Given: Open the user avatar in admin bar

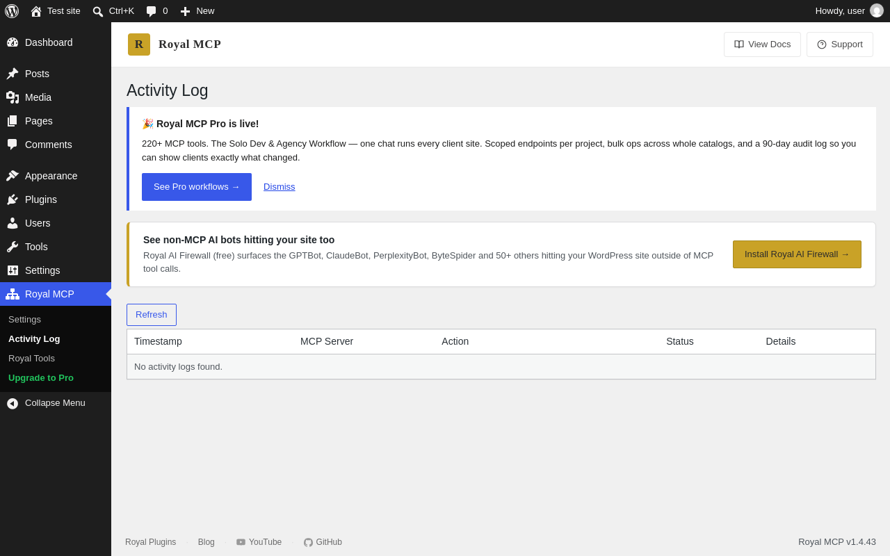Looking at the screenshot, I should [877, 10].
